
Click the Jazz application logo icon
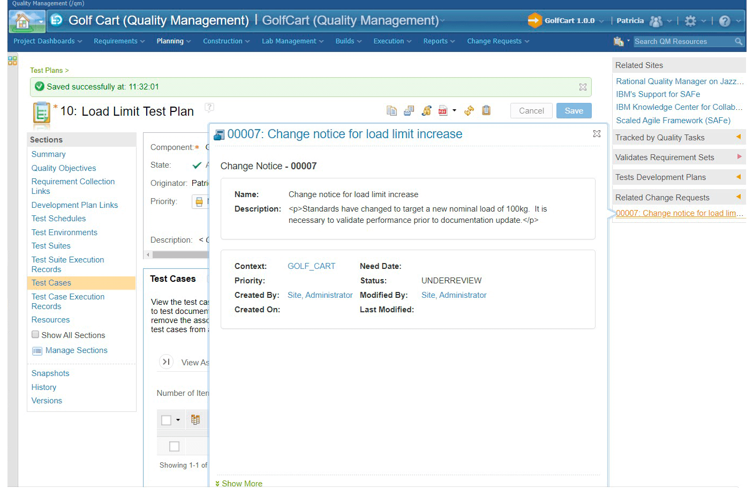click(56, 20)
